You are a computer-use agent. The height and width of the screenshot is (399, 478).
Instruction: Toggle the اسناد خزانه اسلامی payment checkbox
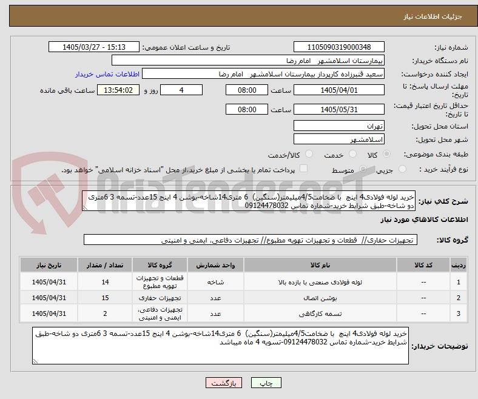pos(303,169)
